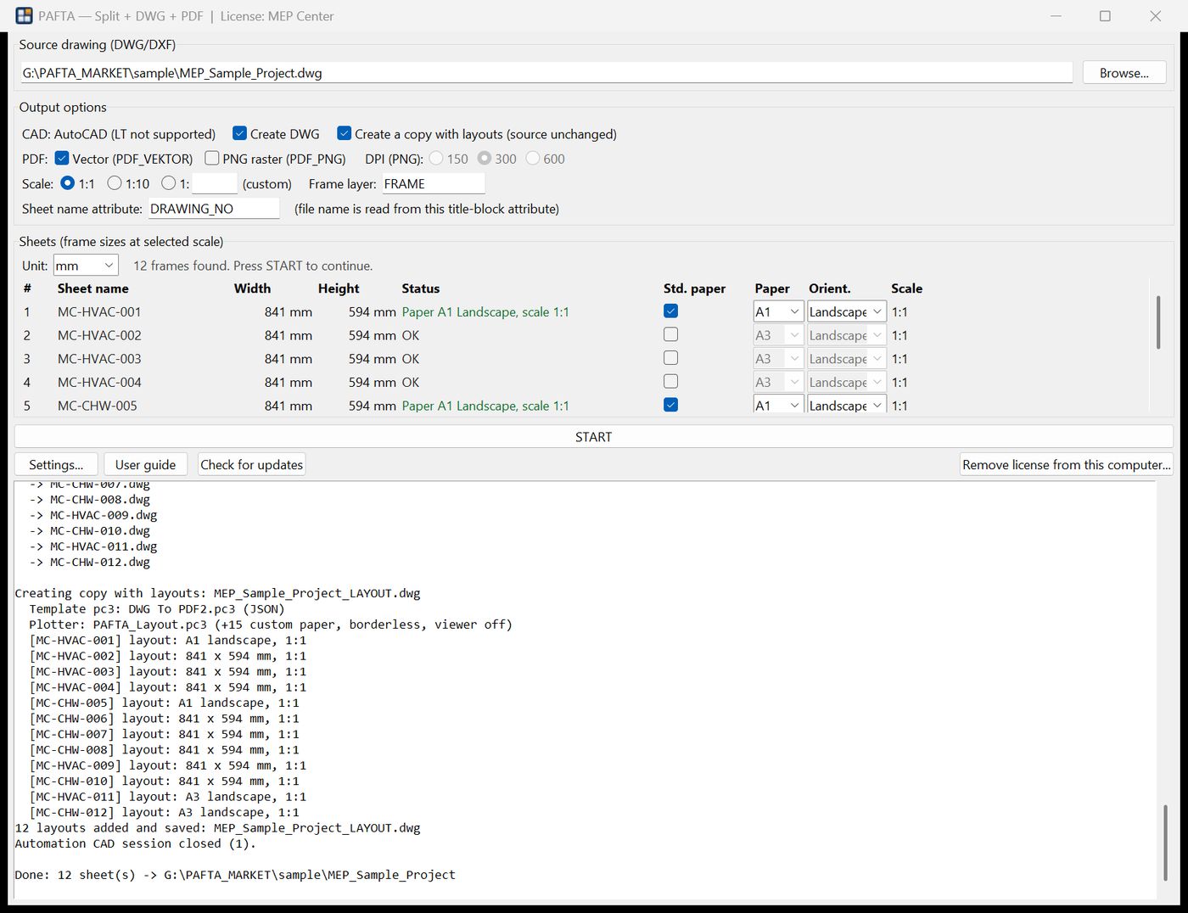
Task: Select 300 DPI radio option
Action: pyautogui.click(x=485, y=158)
